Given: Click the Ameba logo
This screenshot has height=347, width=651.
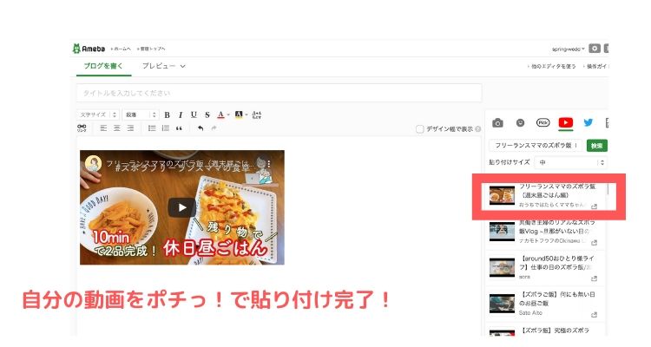Looking at the screenshot, I should tap(89, 49).
